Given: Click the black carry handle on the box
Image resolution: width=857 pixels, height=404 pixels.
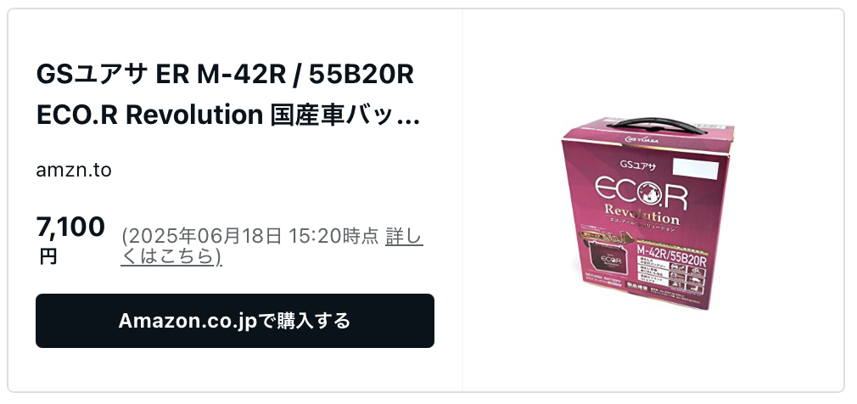Looking at the screenshot, I should (x=657, y=126).
